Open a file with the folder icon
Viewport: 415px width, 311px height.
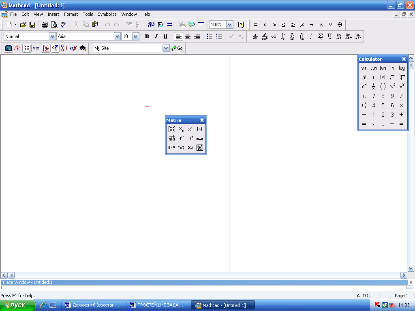click(23, 25)
